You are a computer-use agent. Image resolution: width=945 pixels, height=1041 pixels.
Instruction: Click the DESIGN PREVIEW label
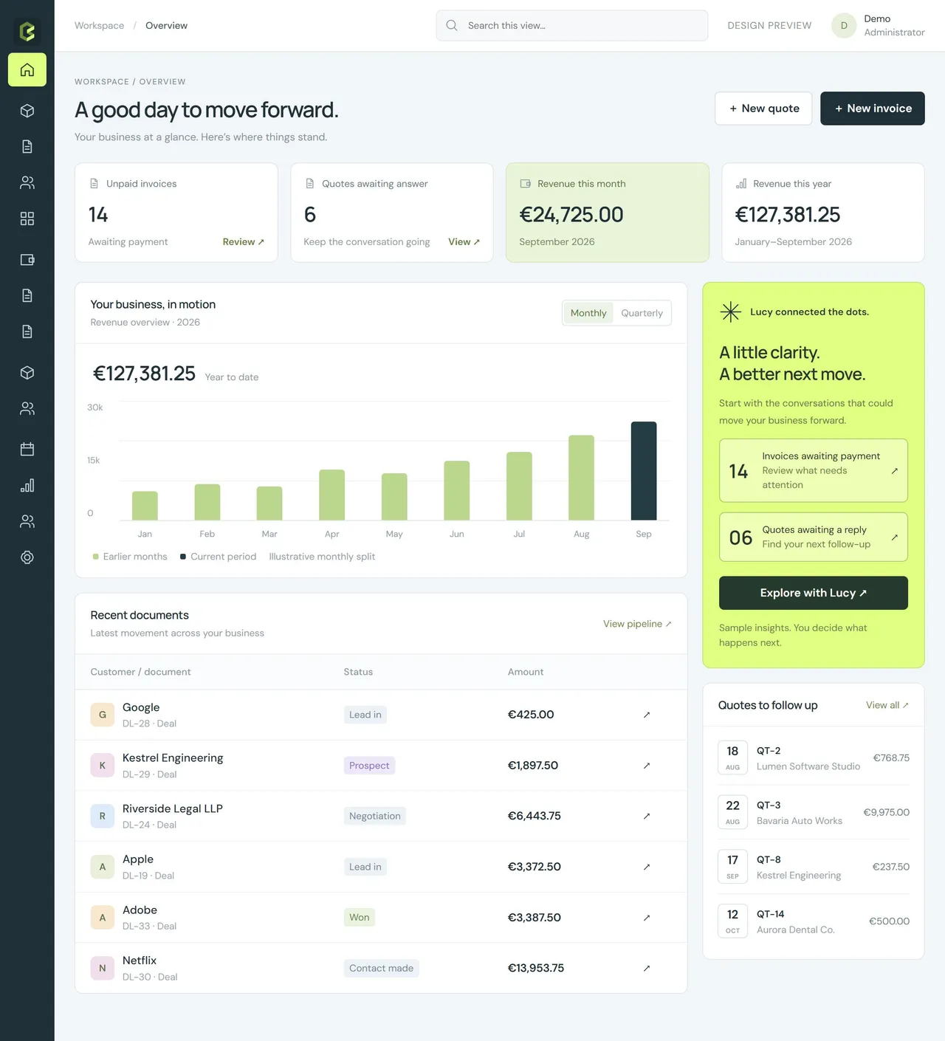769,25
